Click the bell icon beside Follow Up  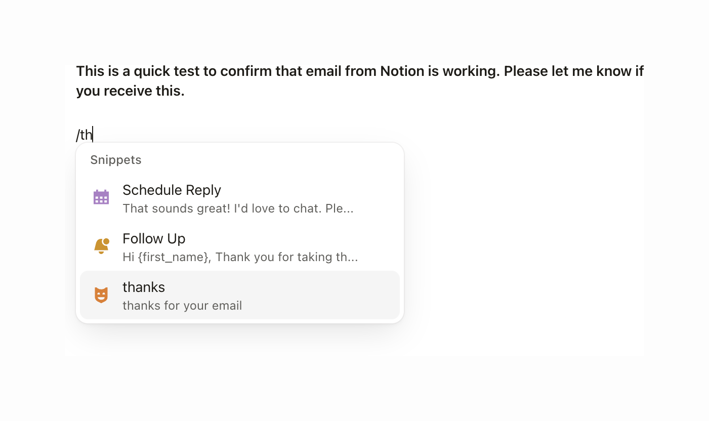tap(101, 246)
